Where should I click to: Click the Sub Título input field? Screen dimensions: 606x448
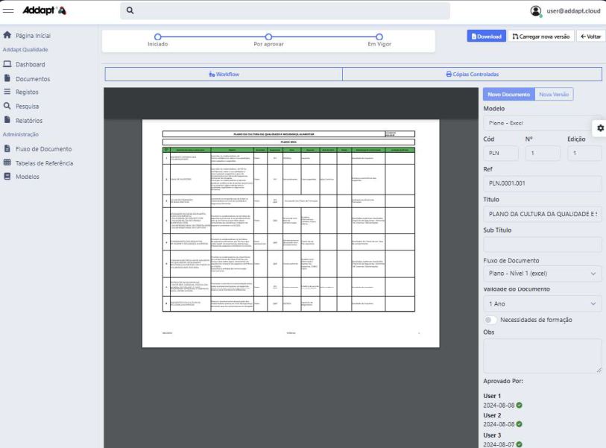(x=542, y=244)
